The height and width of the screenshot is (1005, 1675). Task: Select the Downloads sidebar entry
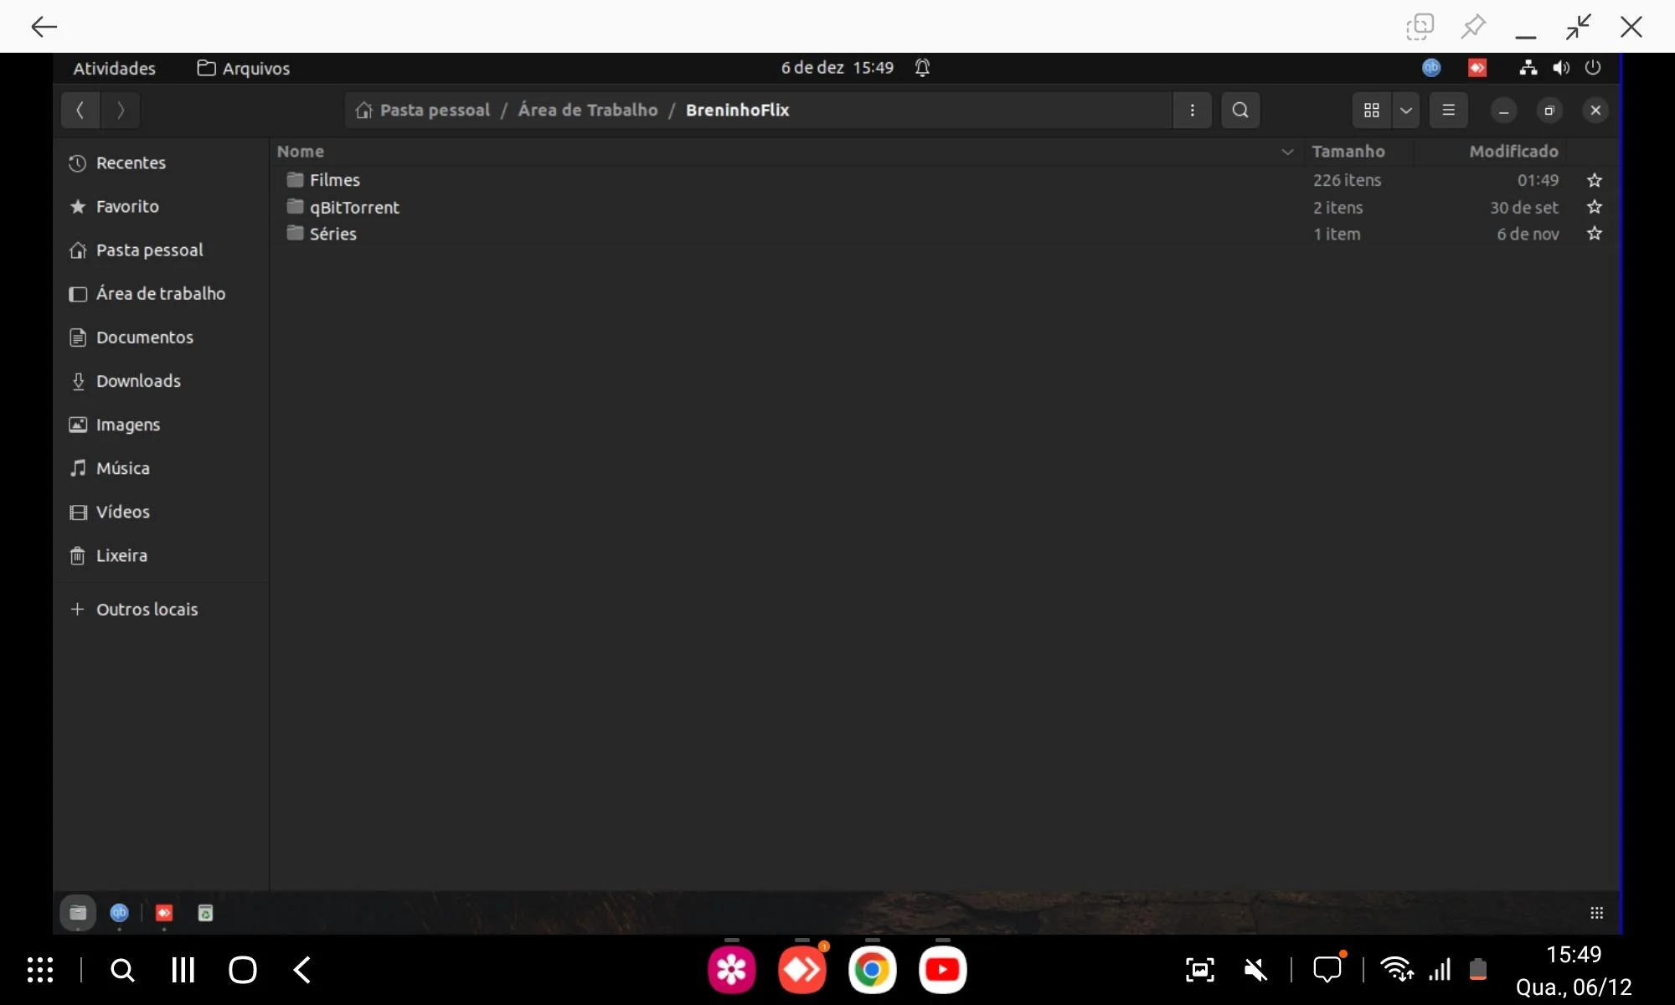(x=138, y=381)
